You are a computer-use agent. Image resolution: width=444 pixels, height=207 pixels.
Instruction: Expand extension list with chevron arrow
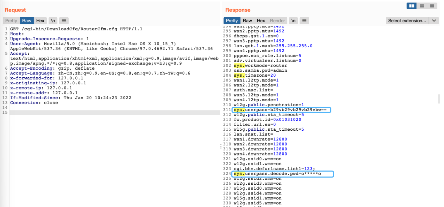(x=434, y=21)
